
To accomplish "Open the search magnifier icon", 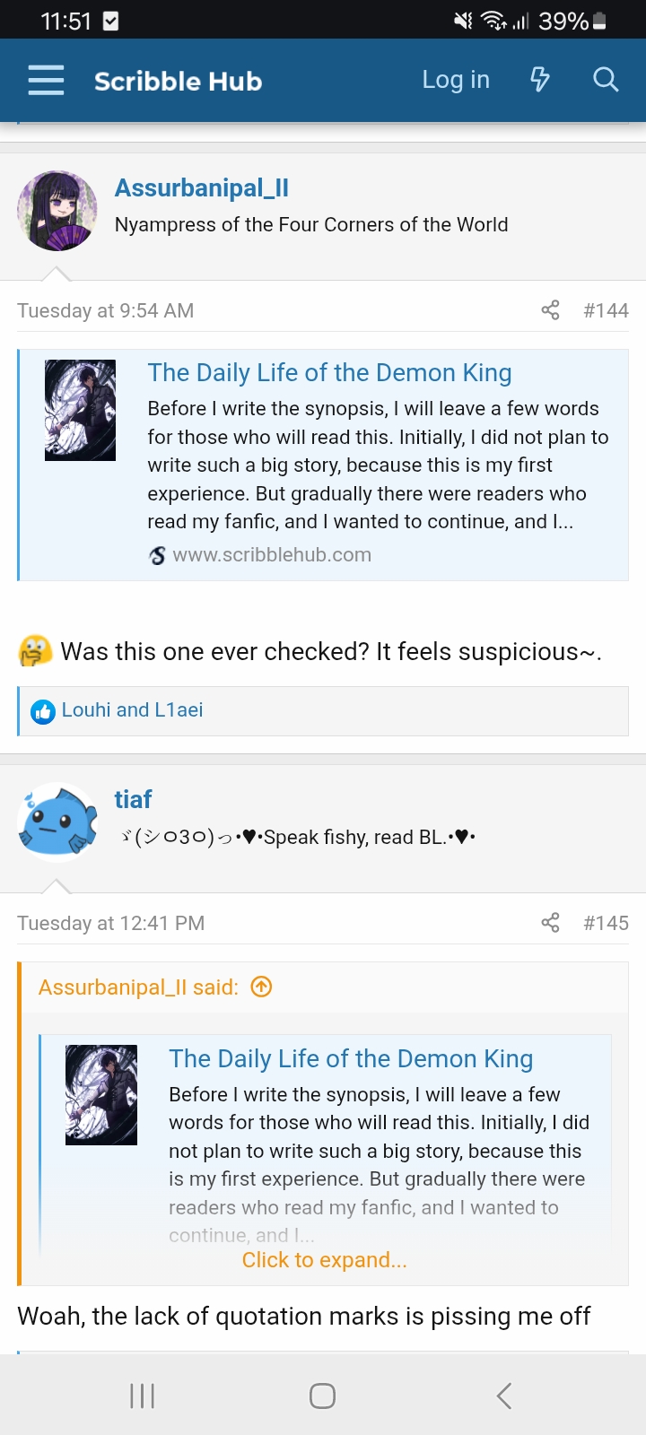I will (x=606, y=81).
